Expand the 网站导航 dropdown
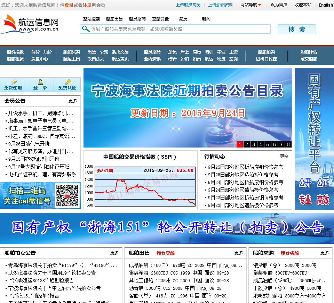The image size is (334, 303). [x=251, y=5]
